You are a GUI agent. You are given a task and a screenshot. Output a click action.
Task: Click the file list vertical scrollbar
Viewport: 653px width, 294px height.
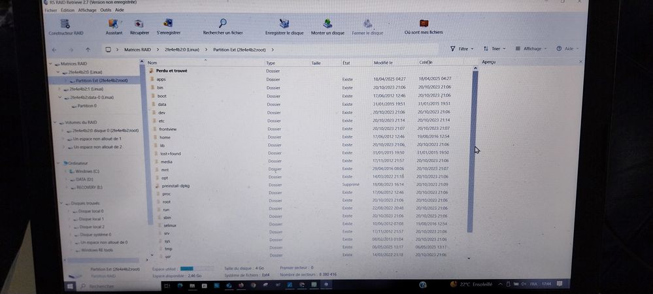pyautogui.click(x=475, y=150)
